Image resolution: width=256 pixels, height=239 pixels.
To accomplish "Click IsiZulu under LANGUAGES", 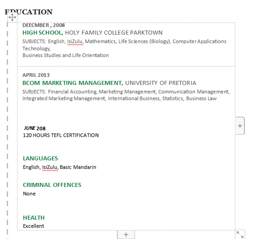I will point(50,168).
